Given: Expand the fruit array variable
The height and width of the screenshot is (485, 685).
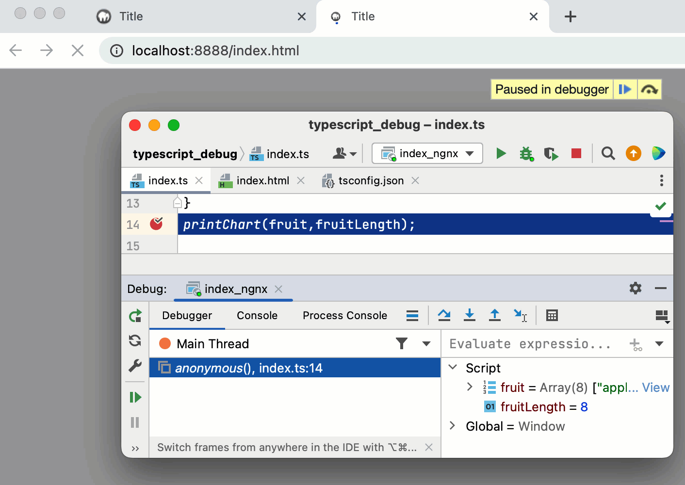Looking at the screenshot, I should (469, 387).
